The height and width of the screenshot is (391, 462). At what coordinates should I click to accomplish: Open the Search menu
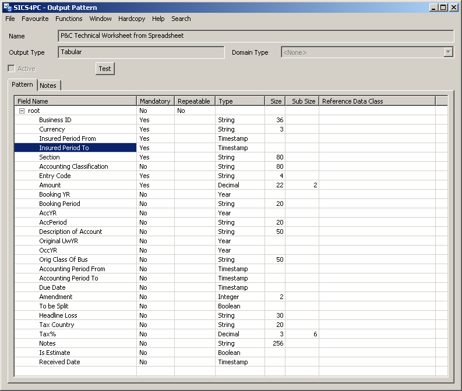181,19
